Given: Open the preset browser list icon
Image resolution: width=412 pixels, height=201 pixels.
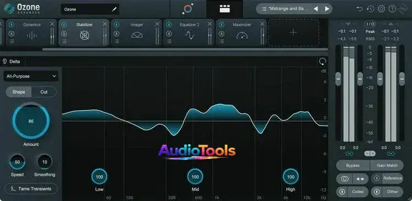Looking at the screenshot, I should click(264, 9).
